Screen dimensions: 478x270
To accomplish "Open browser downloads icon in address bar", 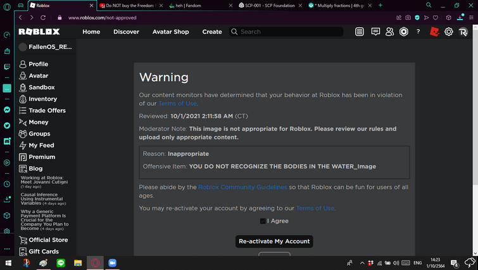I will [460, 17].
